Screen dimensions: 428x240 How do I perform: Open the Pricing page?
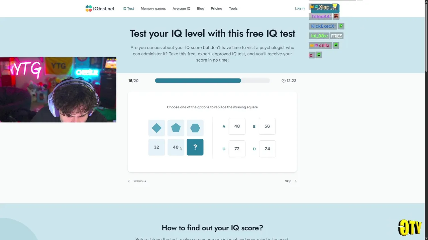[216, 9]
